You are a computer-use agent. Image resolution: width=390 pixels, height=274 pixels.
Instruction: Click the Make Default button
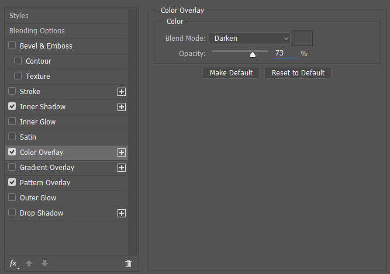pos(231,73)
